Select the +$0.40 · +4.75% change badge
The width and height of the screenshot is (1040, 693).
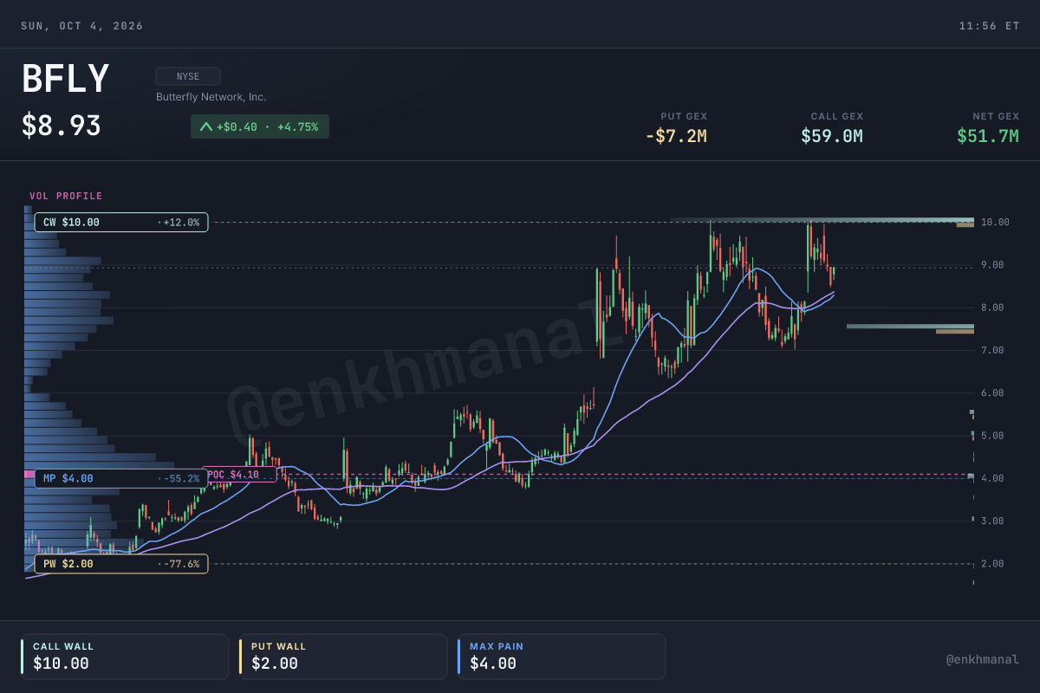260,126
